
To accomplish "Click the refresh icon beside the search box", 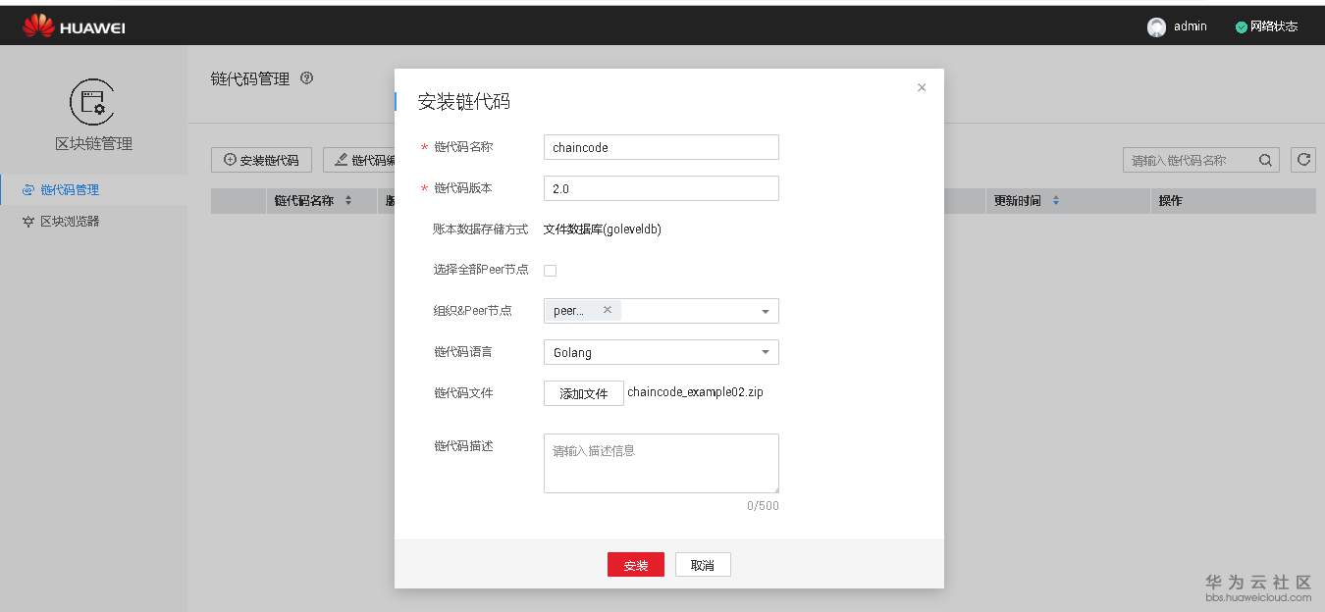I will (x=1302, y=159).
